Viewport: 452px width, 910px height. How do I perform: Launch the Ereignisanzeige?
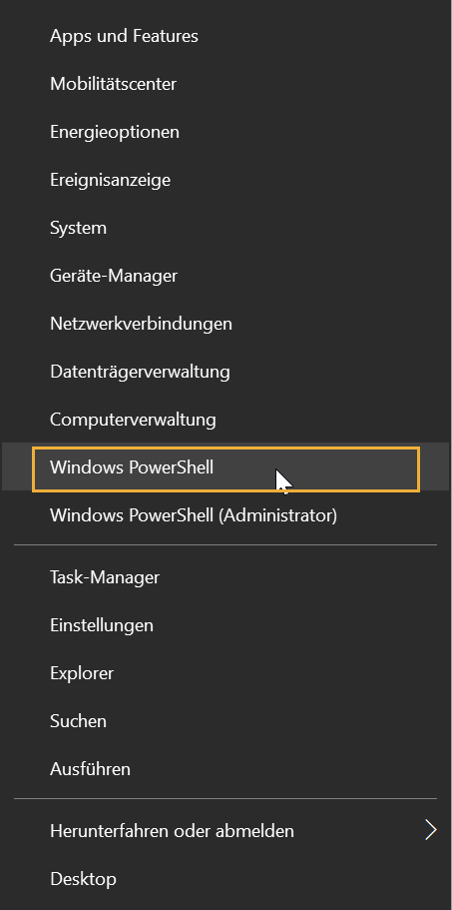[226, 180]
